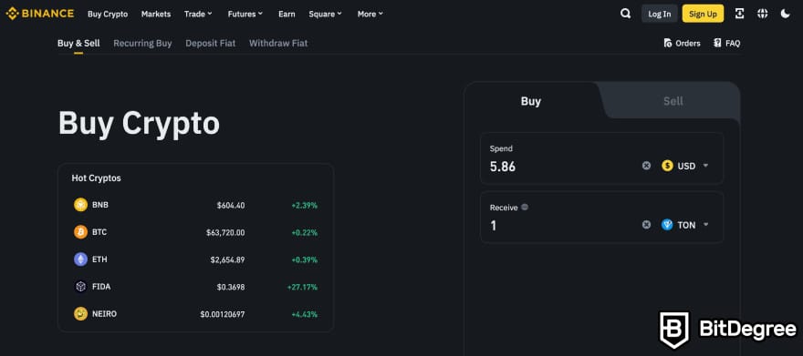Open the QR code download icon
Screen dimensions: 803x356
739,14
